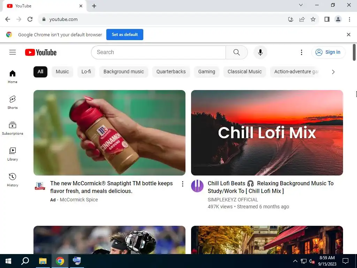Image resolution: width=357 pixels, height=268 pixels.
Task: Open Shorts in the sidebar
Action: pyautogui.click(x=13, y=103)
